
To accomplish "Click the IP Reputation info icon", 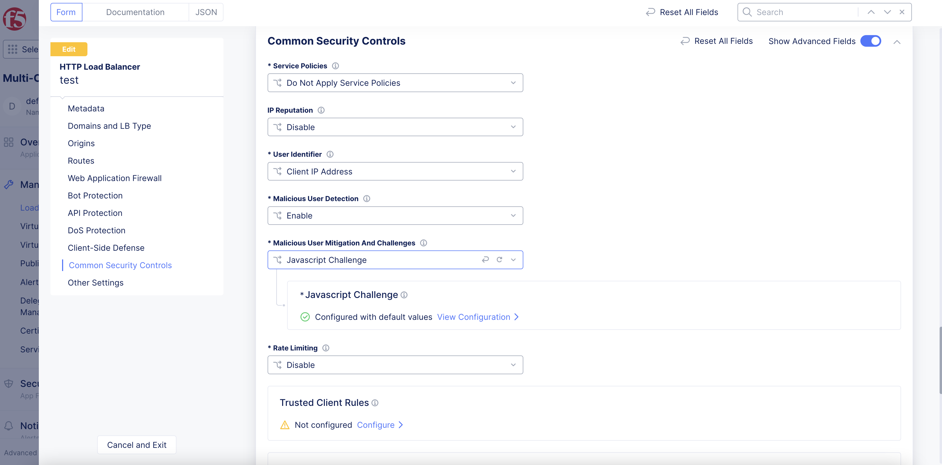I will point(321,110).
